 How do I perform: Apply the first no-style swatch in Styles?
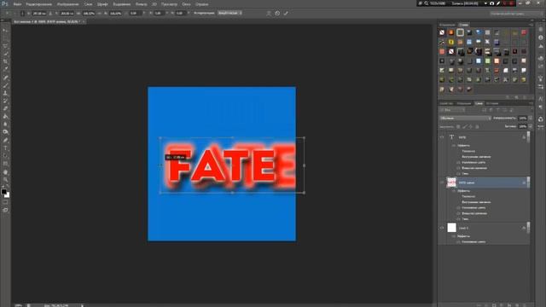(x=442, y=32)
